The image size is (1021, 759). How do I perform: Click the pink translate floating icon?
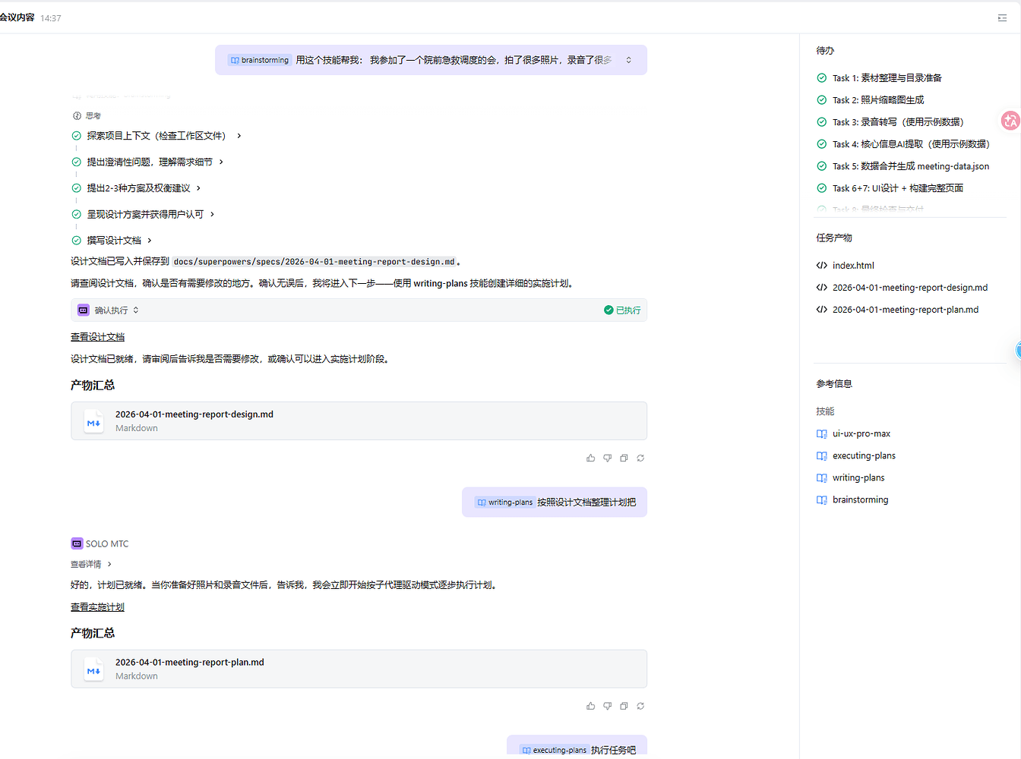(1010, 121)
